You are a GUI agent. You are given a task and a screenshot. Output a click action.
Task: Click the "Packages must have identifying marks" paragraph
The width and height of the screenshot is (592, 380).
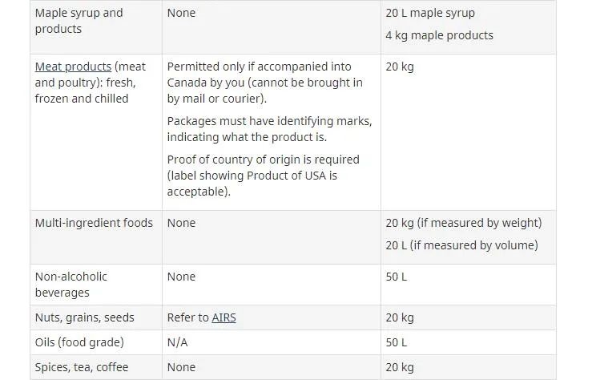pyautogui.click(x=269, y=129)
